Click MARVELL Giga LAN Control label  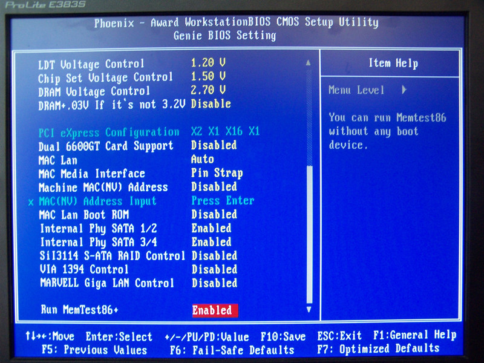pos(107,283)
